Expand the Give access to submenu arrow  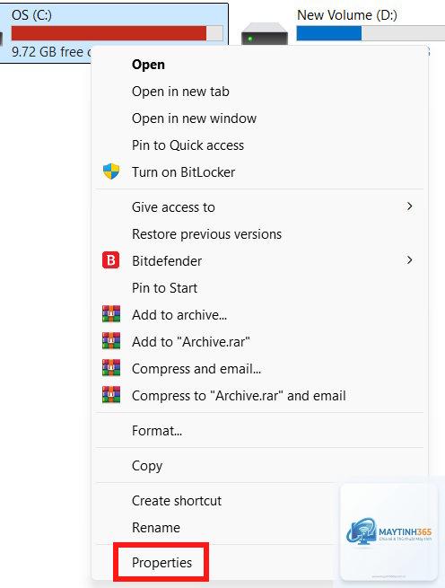(410, 206)
